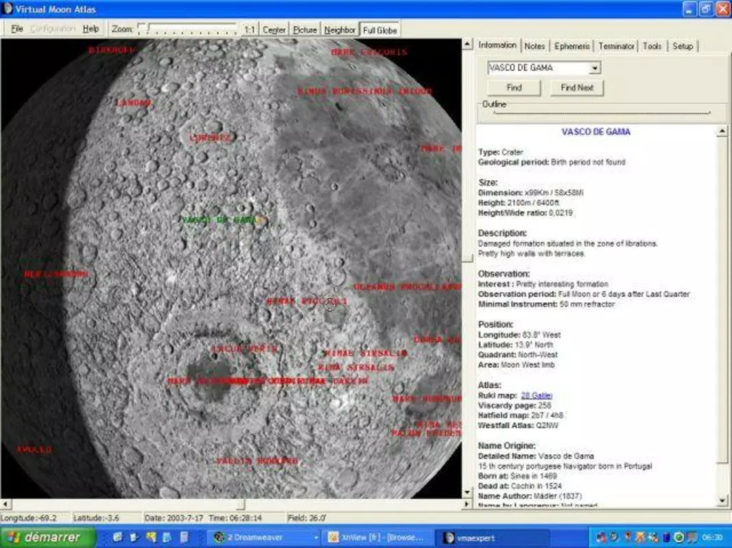Switch to the Terminator tab
This screenshot has height=548, width=732.
616,46
